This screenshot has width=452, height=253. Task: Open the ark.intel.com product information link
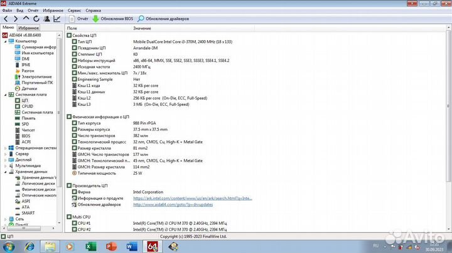click(x=192, y=198)
